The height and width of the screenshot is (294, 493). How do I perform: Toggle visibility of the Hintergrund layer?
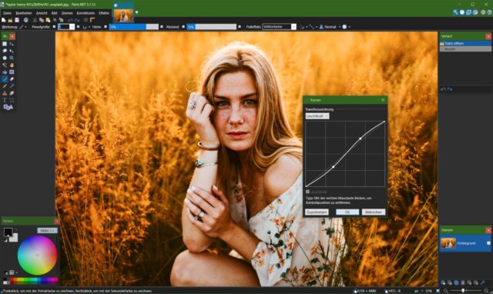pyautogui.click(x=488, y=243)
